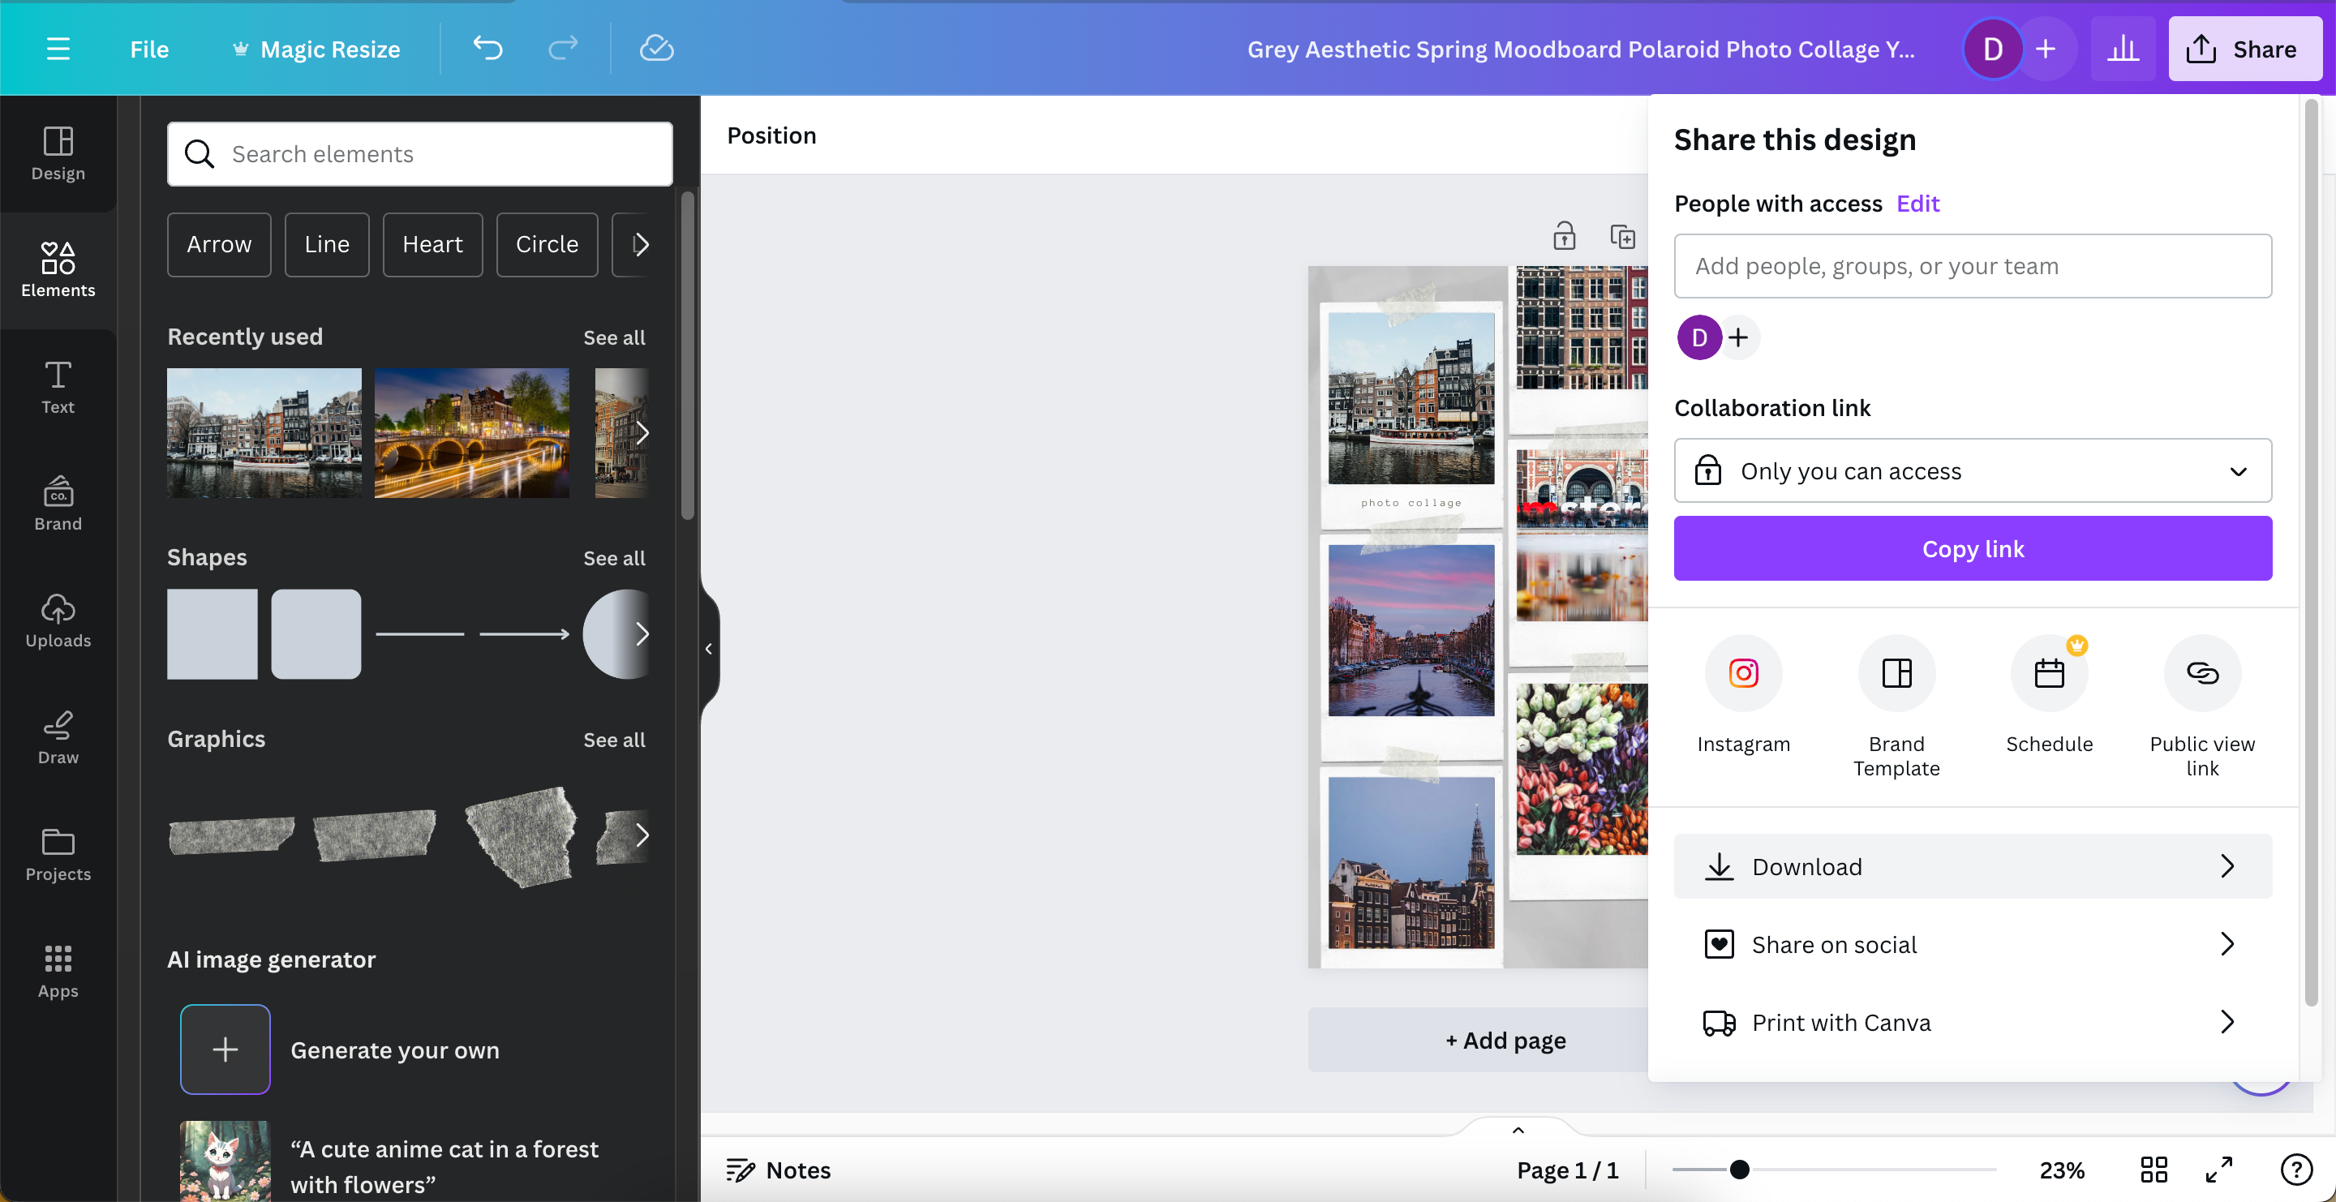Click the Copy link button
This screenshot has width=2336, height=1202.
[1972, 548]
